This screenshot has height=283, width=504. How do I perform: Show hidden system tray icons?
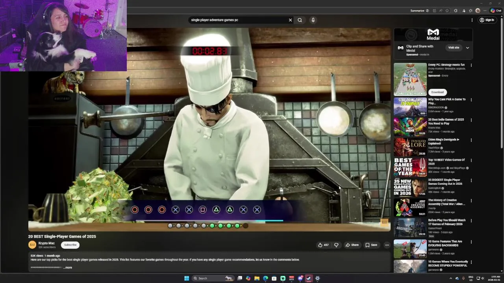coord(451,278)
